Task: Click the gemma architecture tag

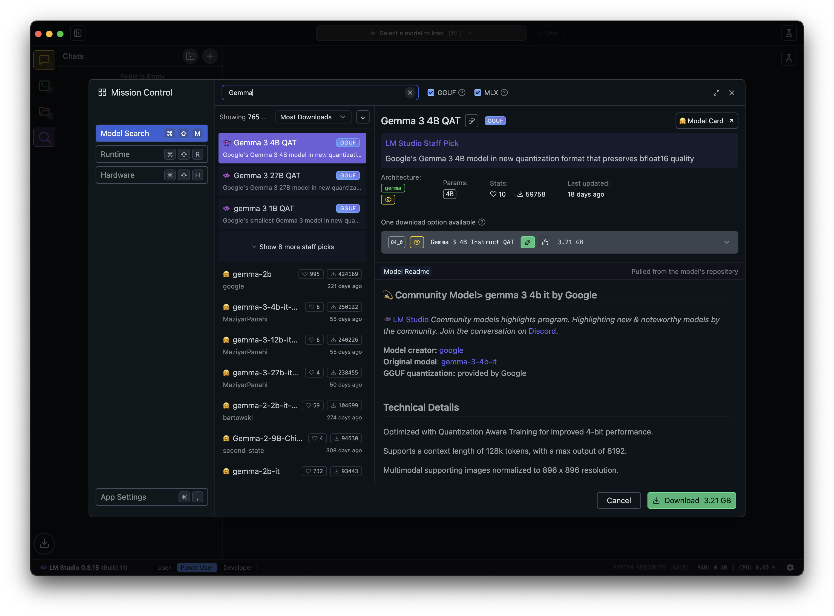Action: tap(393, 188)
